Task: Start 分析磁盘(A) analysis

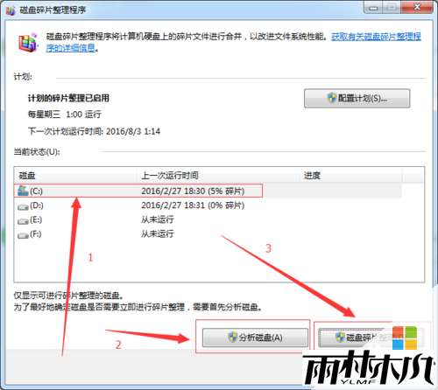Action: [x=255, y=338]
